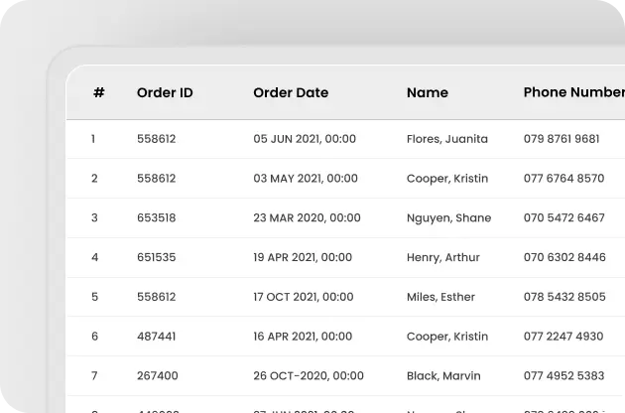Select row 2 number cell
Screen dimensions: 625x413
click(94, 179)
